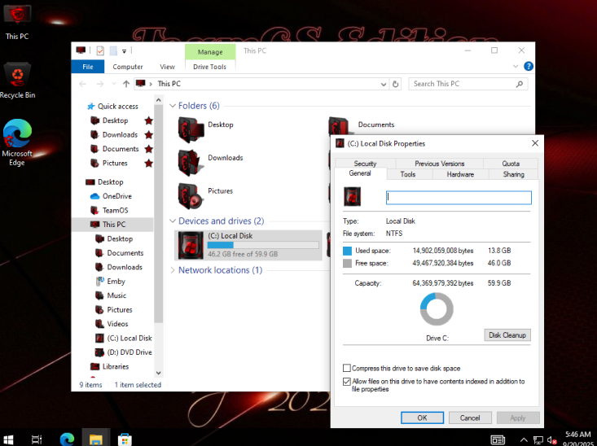597x446 pixels.
Task: Open the Recycle Bin desktop icon
Action: [17, 81]
